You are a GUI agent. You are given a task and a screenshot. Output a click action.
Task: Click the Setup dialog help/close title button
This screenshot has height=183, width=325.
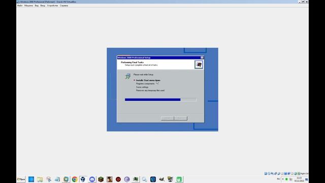(x=202, y=57)
